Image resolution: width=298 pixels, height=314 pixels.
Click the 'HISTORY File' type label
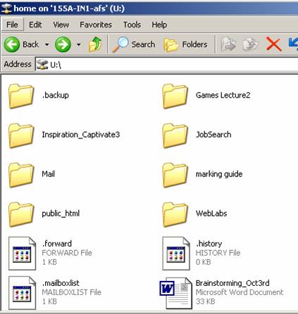(x=218, y=253)
